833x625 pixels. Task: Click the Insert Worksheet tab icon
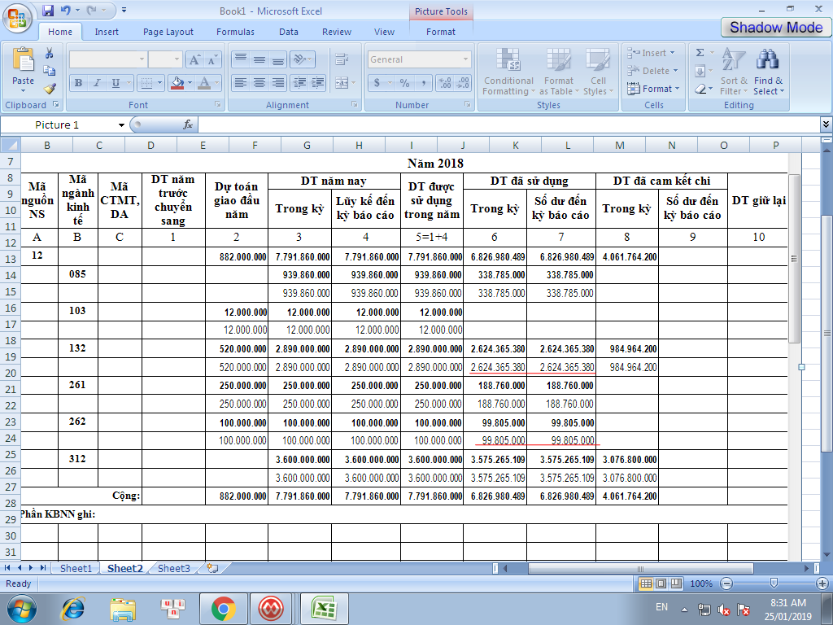point(212,568)
